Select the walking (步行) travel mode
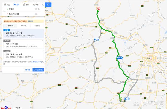 26,5
